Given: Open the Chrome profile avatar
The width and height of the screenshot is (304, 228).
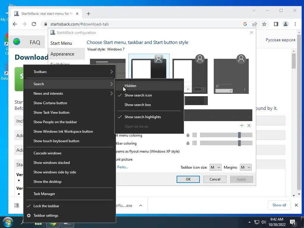Looking at the screenshot, I should coord(285,24).
